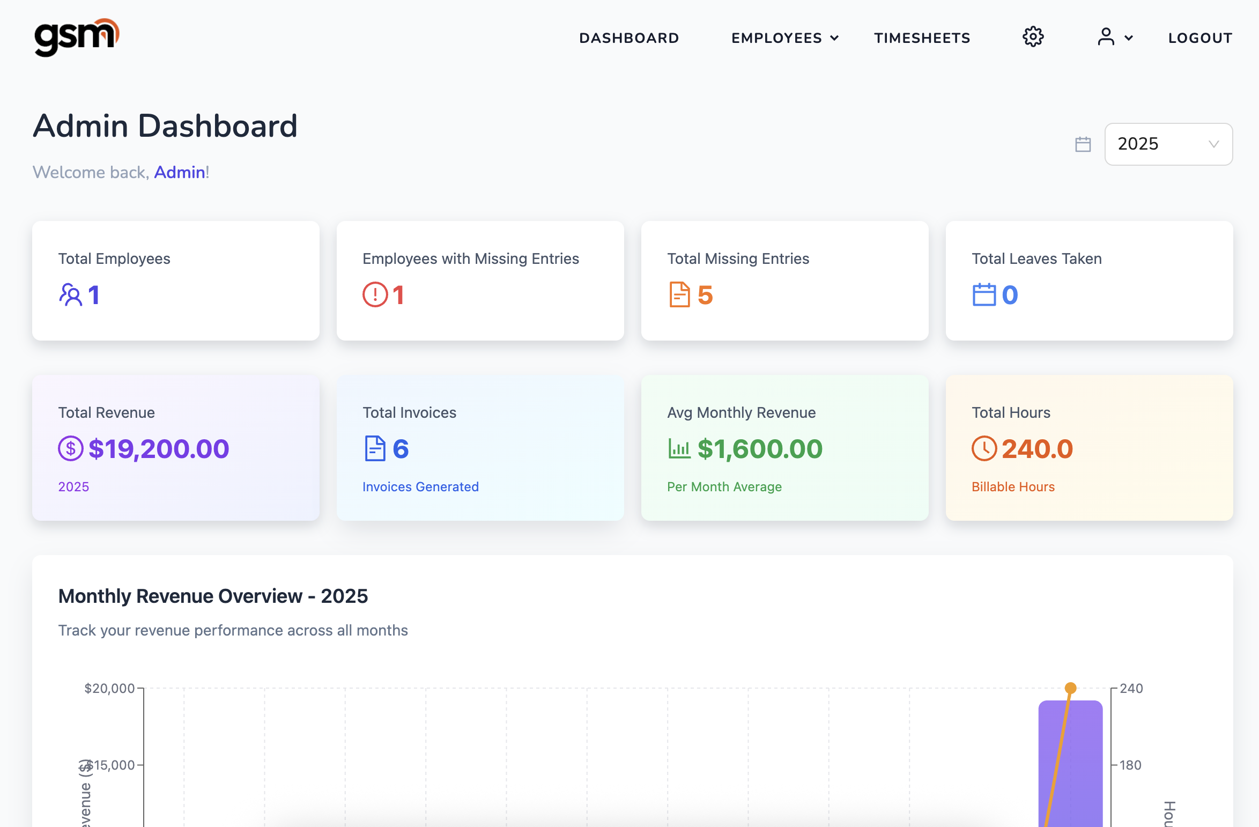
Task: Expand the user account chevron
Action: pos(1129,38)
